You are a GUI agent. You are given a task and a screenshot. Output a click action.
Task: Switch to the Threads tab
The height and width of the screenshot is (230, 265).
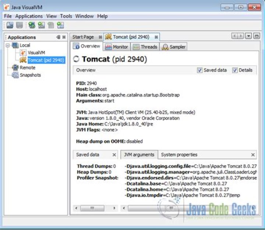click(x=145, y=47)
